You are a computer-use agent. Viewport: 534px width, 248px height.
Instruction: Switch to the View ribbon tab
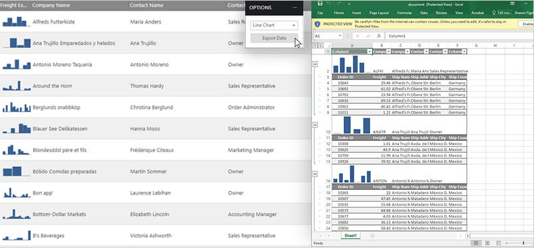(x=459, y=13)
